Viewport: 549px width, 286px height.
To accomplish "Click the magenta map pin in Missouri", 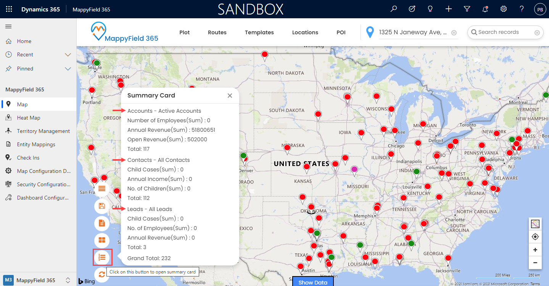I will click(x=354, y=171).
